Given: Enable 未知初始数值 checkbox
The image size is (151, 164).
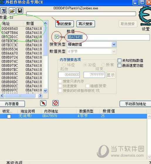Looking at the screenshot, I should tap(119, 60).
